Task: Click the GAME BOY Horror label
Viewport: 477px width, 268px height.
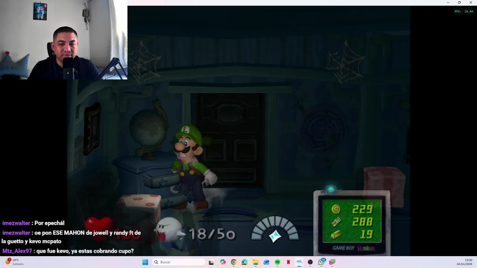Action: [353, 248]
